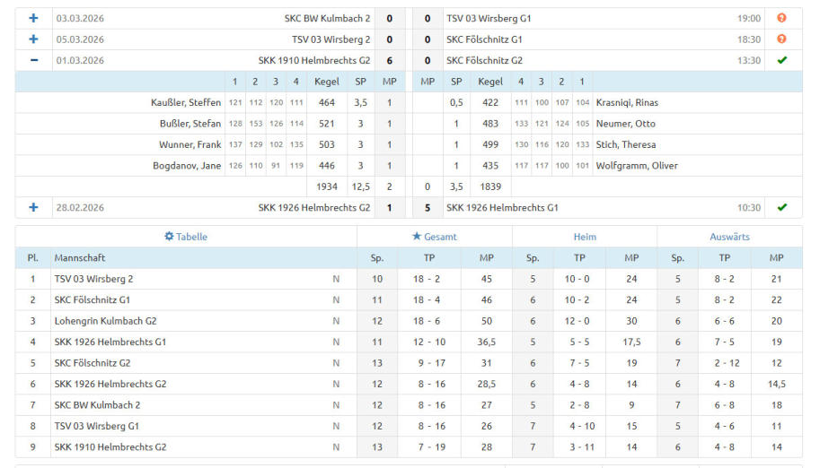The height and width of the screenshot is (468, 820).
Task: Switch to the Gesamt tab
Action: 434,237
